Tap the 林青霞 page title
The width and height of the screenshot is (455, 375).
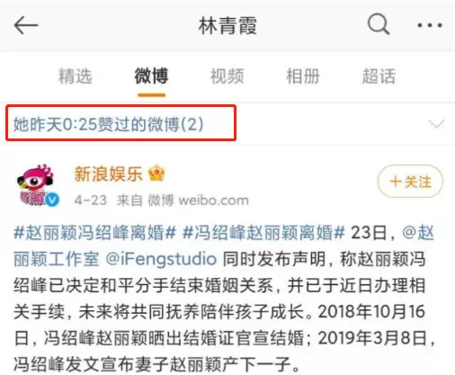tap(227, 25)
